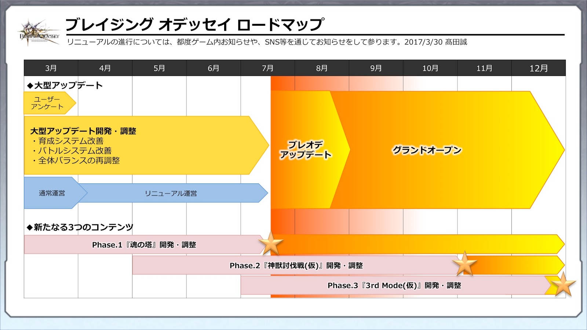Select the 3月 column header
The image size is (587, 330).
51,68
